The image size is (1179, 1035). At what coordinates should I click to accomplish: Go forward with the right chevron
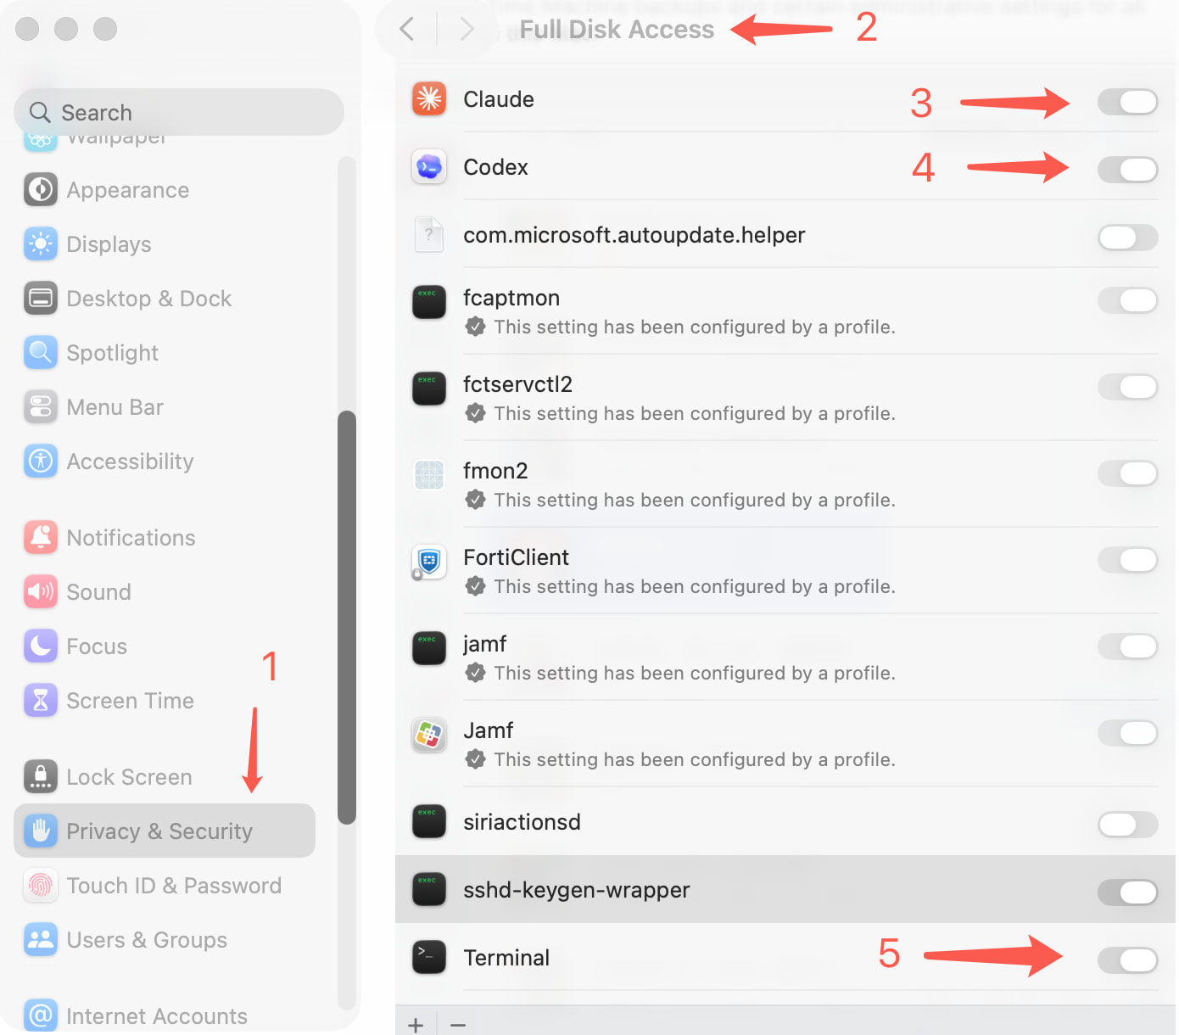[466, 29]
